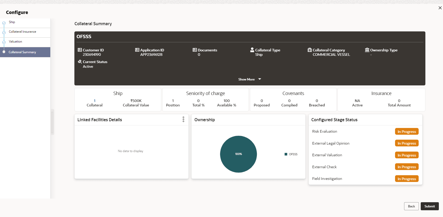
Task: Click the Customer ID card icon
Action: pyautogui.click(x=80, y=50)
